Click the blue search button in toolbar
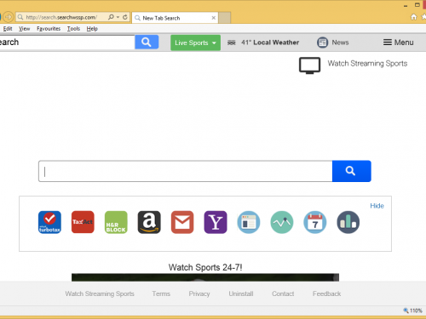This screenshot has width=426, height=319. click(x=147, y=43)
